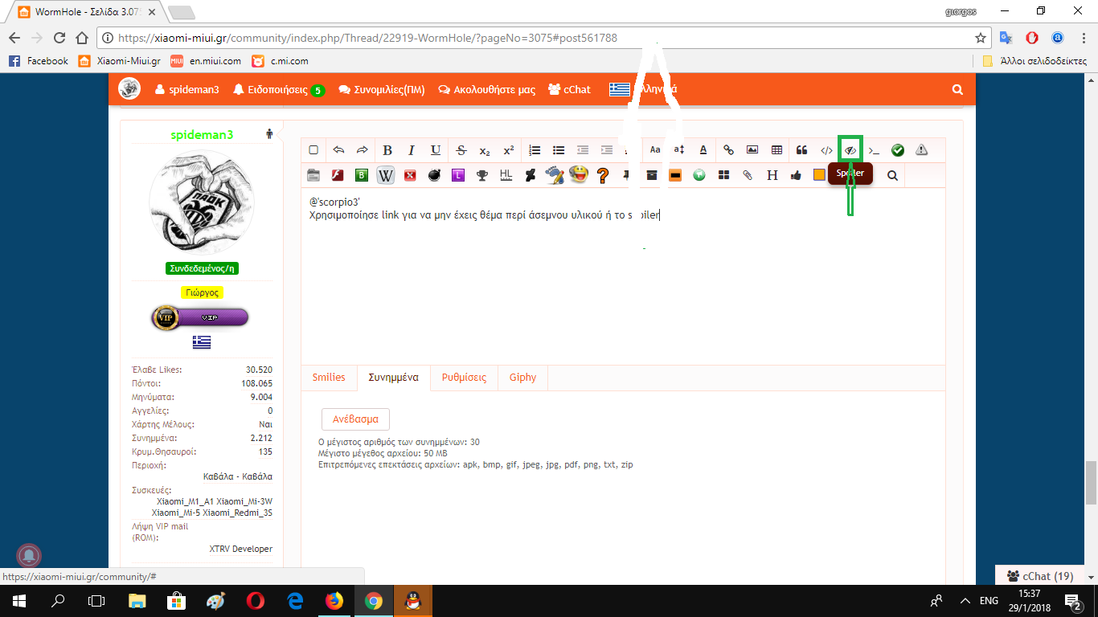
Task: Open cChat from the orange navigation bar
Action: [x=569, y=90]
